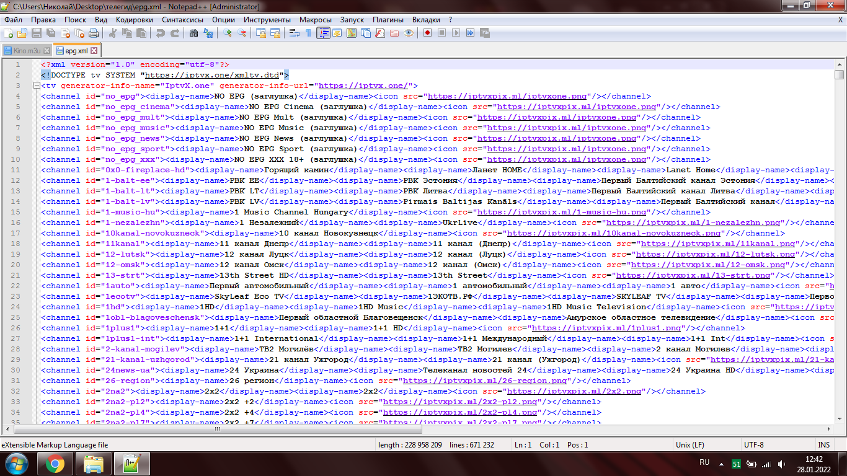This screenshot has height=476, width=847.
Task: Click the Save Recorded Macro icon
Action: pos(484,33)
